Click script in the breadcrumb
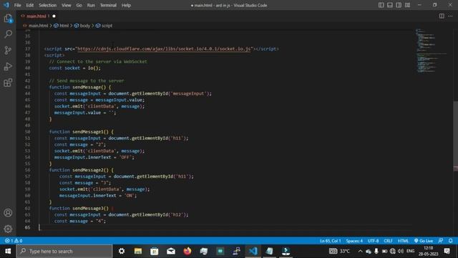The image size is (458, 258). [x=107, y=26]
